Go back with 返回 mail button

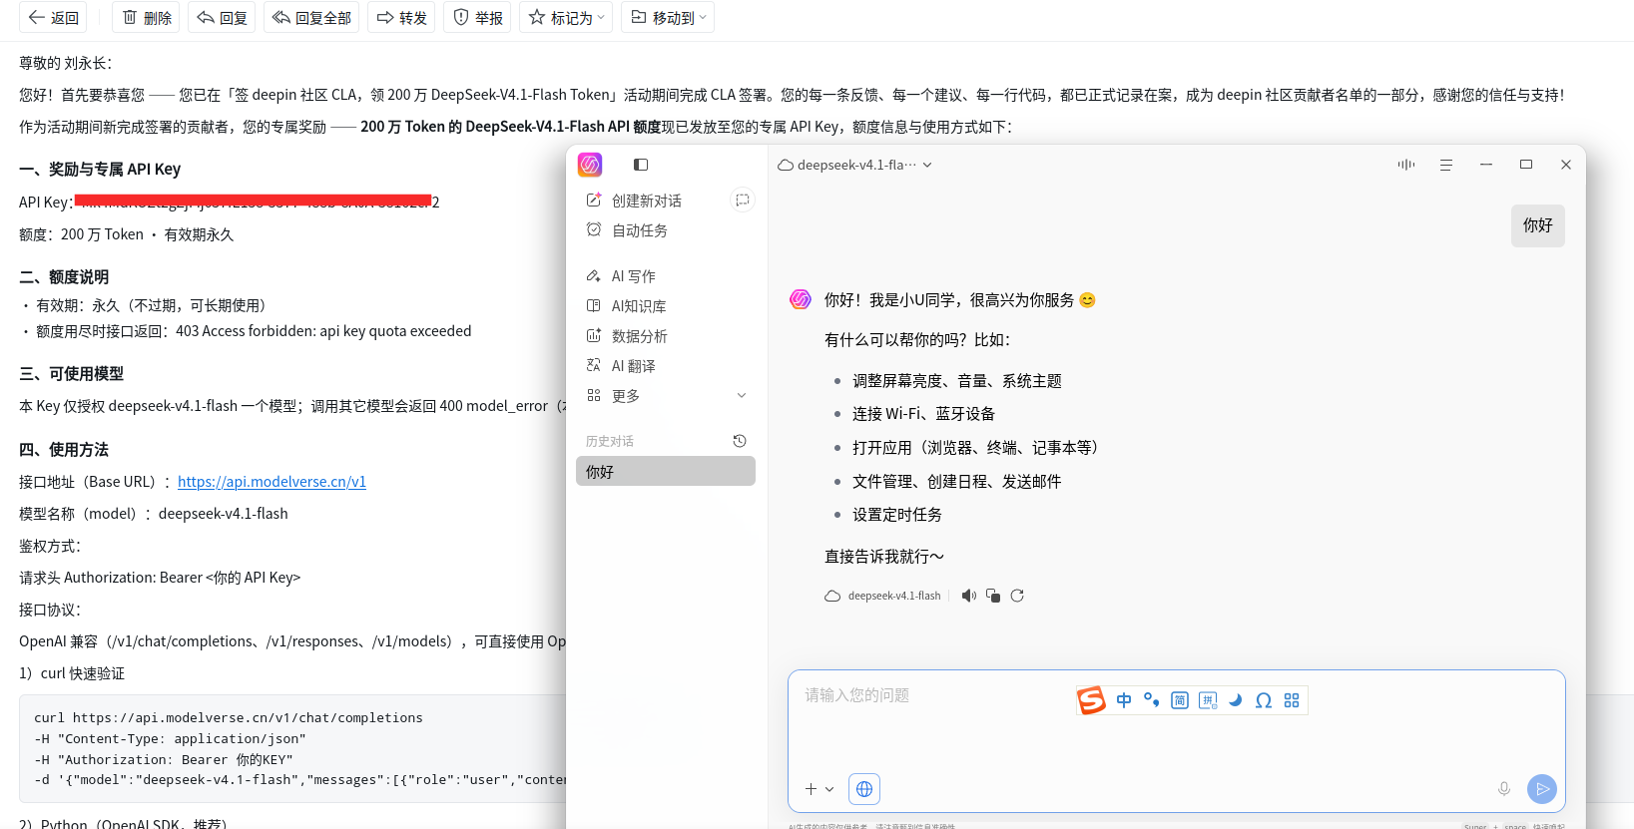[53, 18]
